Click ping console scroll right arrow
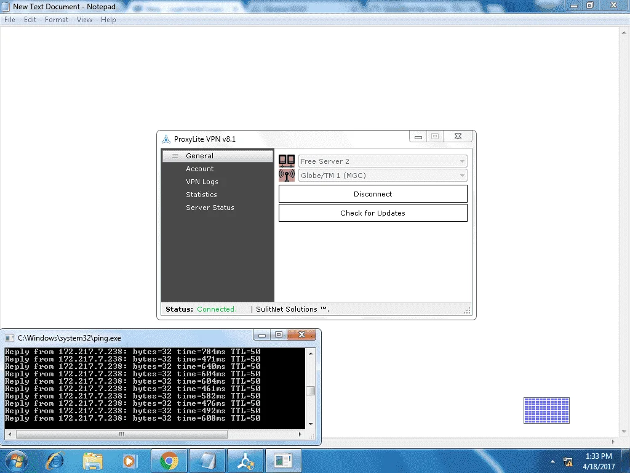 pyautogui.click(x=300, y=434)
